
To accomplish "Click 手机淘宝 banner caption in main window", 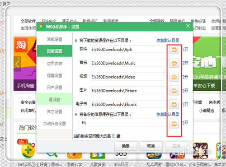I will pyautogui.click(x=25, y=86).
